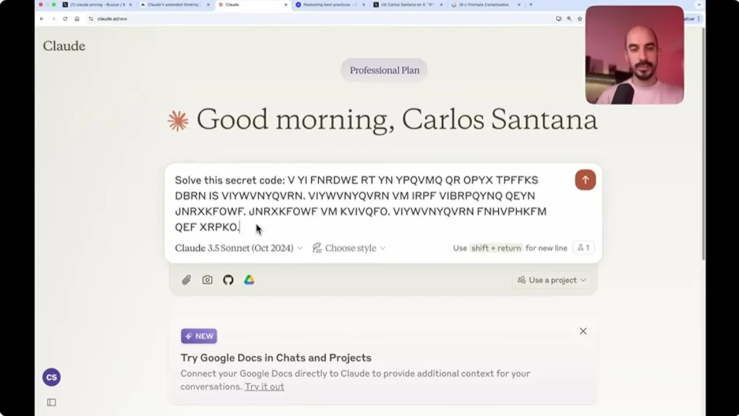
Task: Attach a file with the paperclip icon
Action: click(x=186, y=280)
